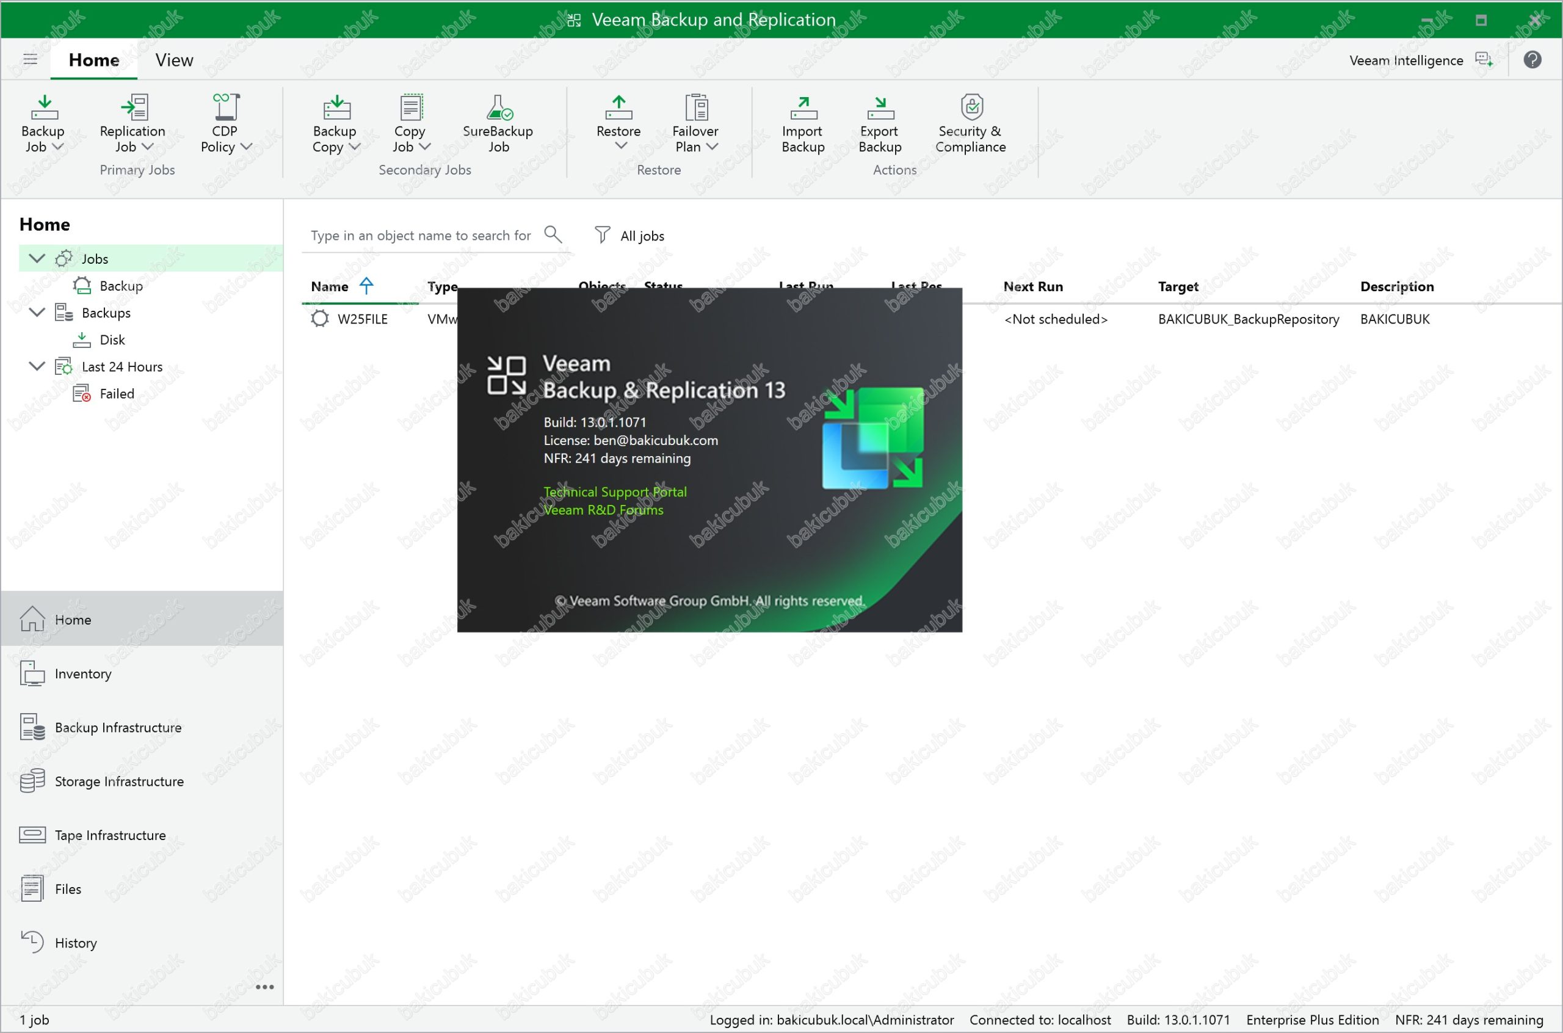Open the Technical Support Portal link
The width and height of the screenshot is (1563, 1033).
615,491
